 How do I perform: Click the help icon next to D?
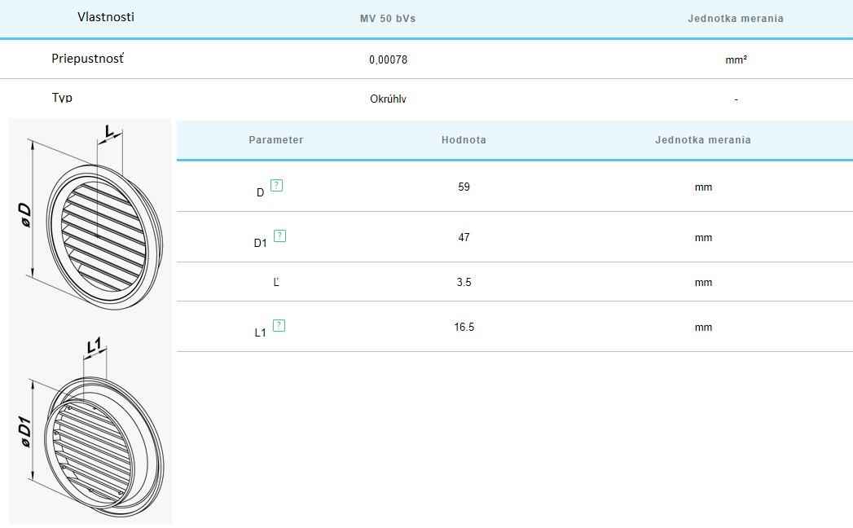pyautogui.click(x=277, y=186)
